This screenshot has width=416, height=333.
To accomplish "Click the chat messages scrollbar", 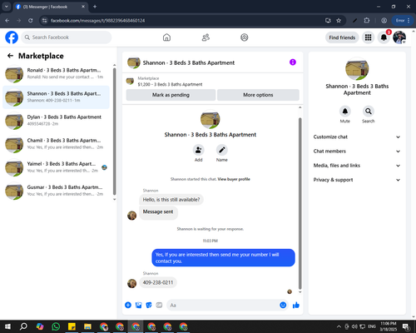I will tap(300, 203).
